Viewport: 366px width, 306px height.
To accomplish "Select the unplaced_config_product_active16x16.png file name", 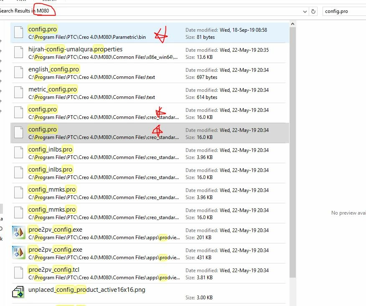I will pyautogui.click(x=87, y=290).
